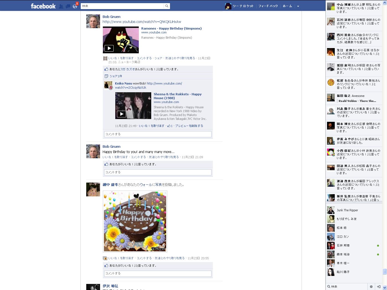Expand the account dropdown arrow next to ホーム
This screenshot has width=387, height=290.
click(x=298, y=6)
